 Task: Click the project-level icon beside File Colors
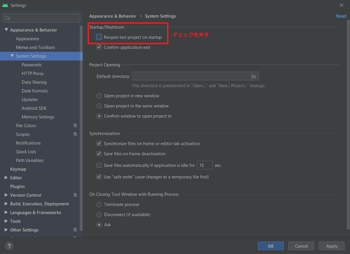pyautogui.click(x=75, y=126)
